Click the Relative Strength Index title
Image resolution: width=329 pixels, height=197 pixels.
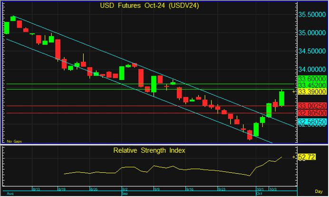(149, 150)
